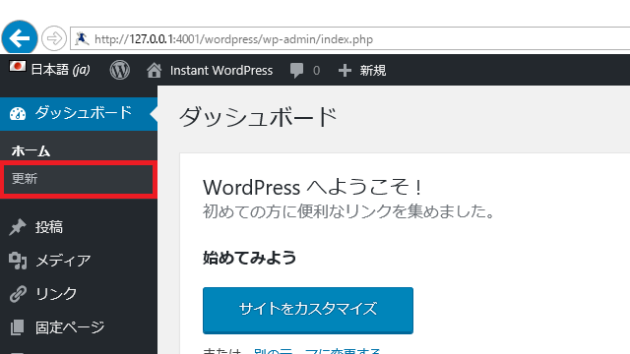The height and width of the screenshot is (354, 630).
Task: Click the WordPress へようこそ！ heading
Action: point(313,188)
